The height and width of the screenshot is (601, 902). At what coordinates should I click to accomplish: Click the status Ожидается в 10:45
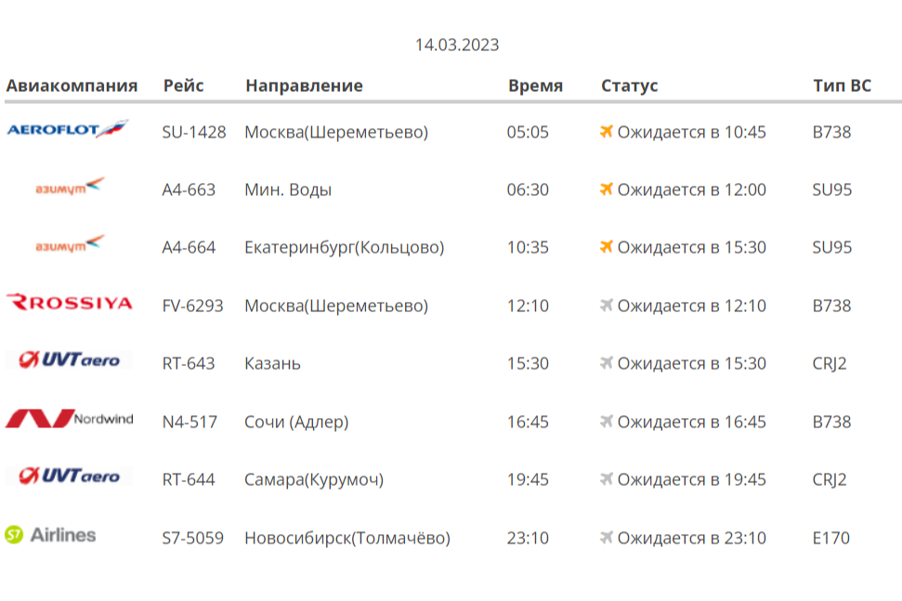click(692, 132)
